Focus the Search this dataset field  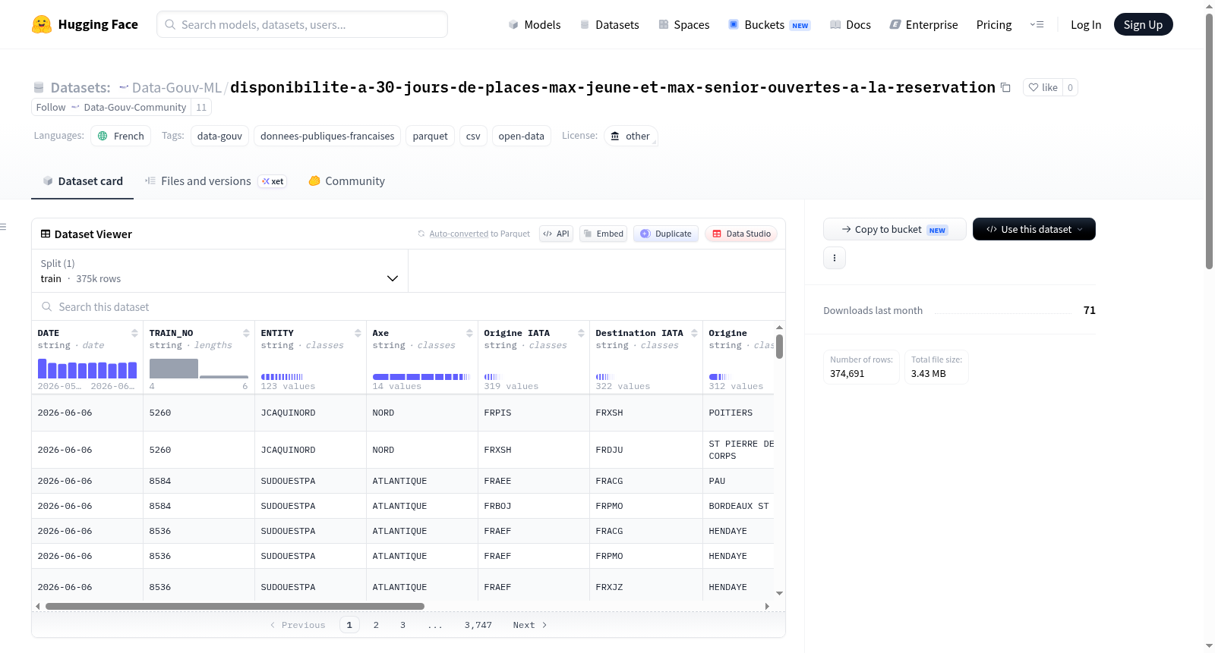pos(409,306)
